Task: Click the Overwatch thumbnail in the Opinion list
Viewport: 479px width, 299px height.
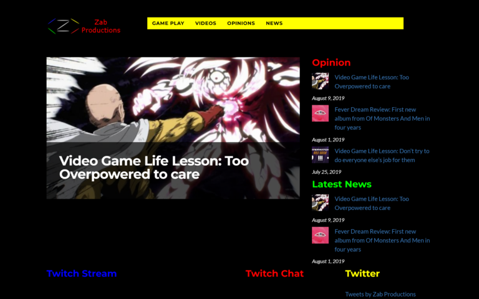Action: point(320,154)
